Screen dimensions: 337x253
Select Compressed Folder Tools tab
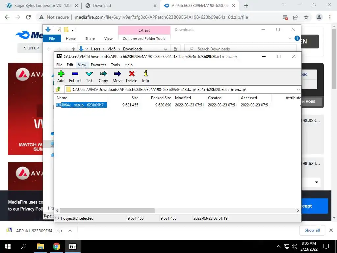click(144, 39)
